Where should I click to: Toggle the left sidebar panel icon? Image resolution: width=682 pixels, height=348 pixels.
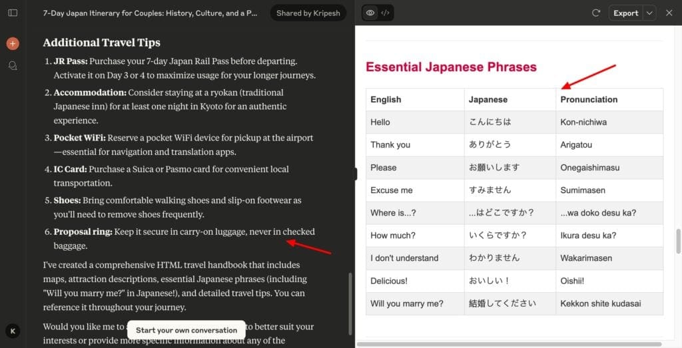tap(13, 13)
